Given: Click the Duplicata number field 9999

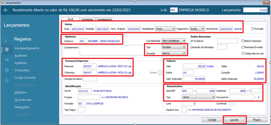Looking at the screenshot, I should pyautogui.click(x=237, y=91).
